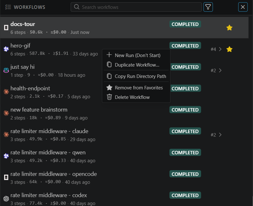
Task: Click COMPLETED badge on just say hi row
Action: pos(186,67)
